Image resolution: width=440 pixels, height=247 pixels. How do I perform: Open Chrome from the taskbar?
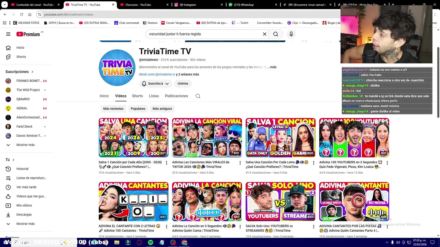pos(185,243)
